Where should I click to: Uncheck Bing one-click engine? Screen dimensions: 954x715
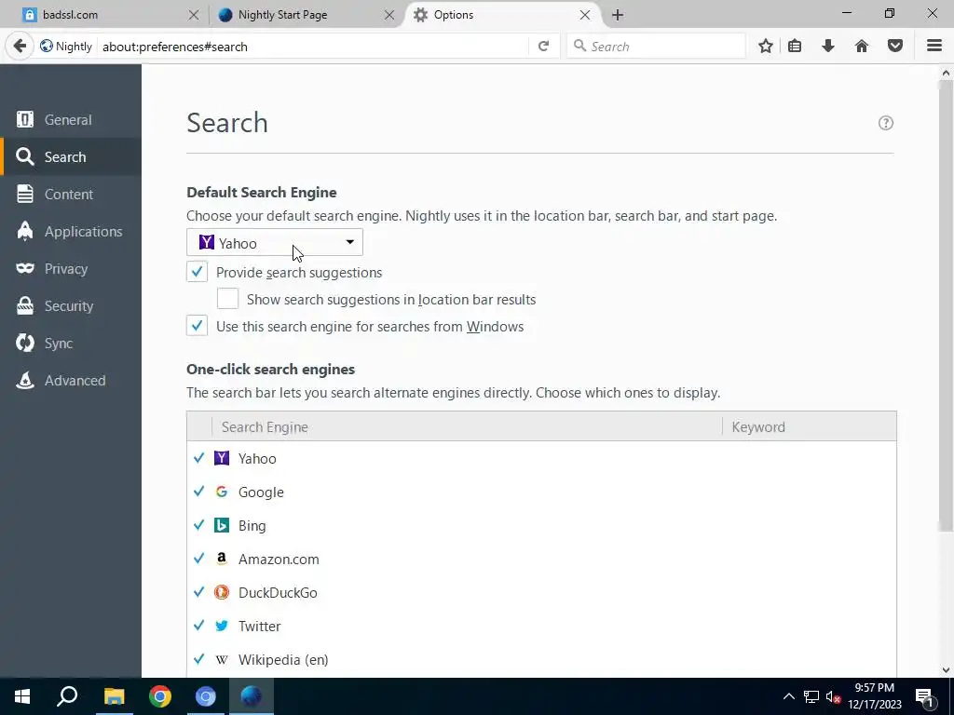pyautogui.click(x=199, y=525)
